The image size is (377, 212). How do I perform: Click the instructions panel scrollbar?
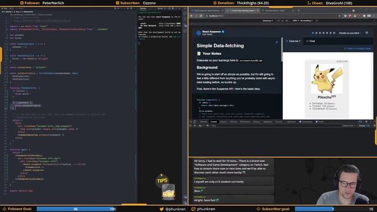(282, 49)
